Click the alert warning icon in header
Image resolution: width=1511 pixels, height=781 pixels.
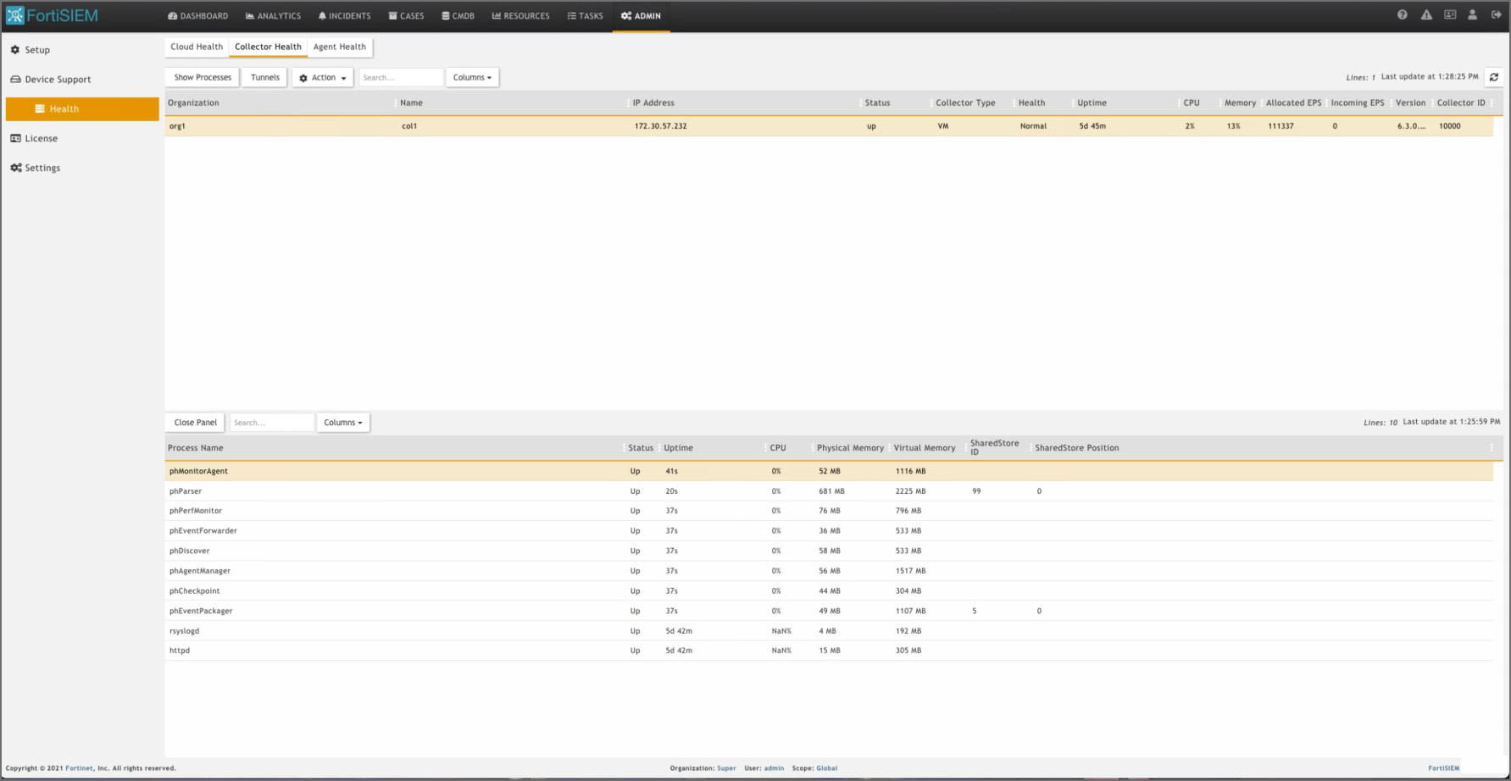[x=1426, y=14]
